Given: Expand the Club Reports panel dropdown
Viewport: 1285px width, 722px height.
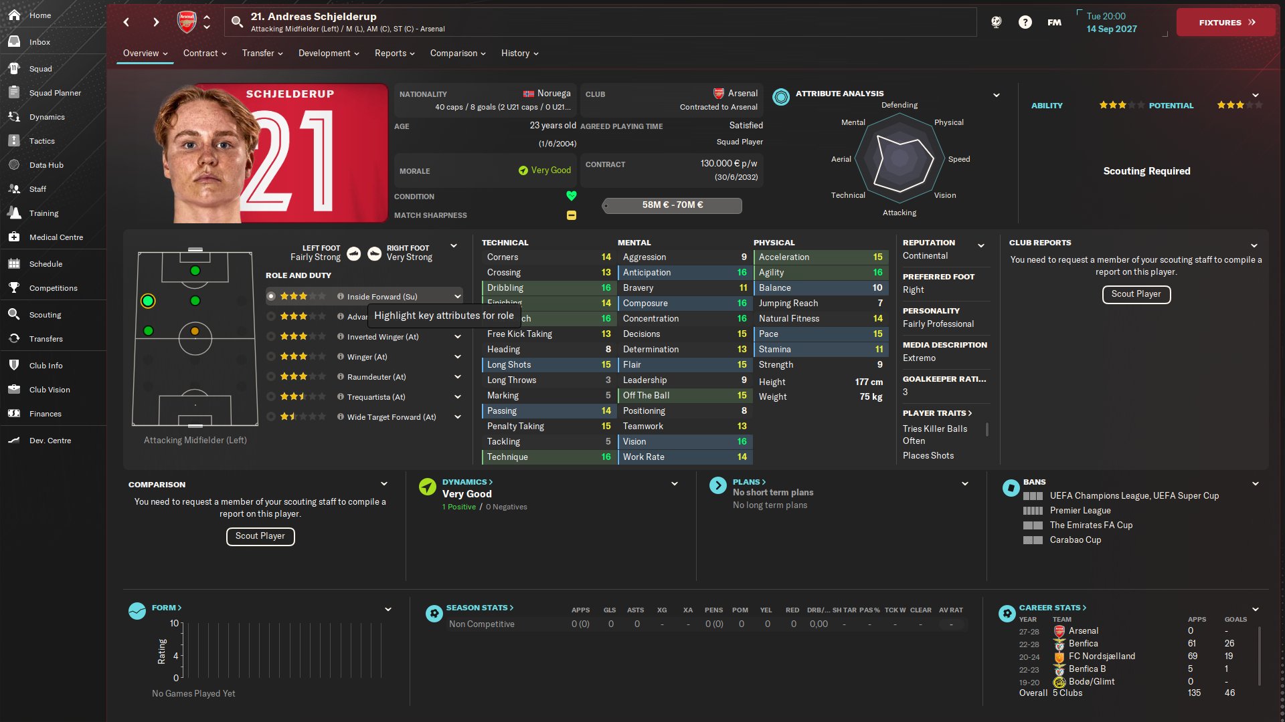Looking at the screenshot, I should click(x=1254, y=245).
